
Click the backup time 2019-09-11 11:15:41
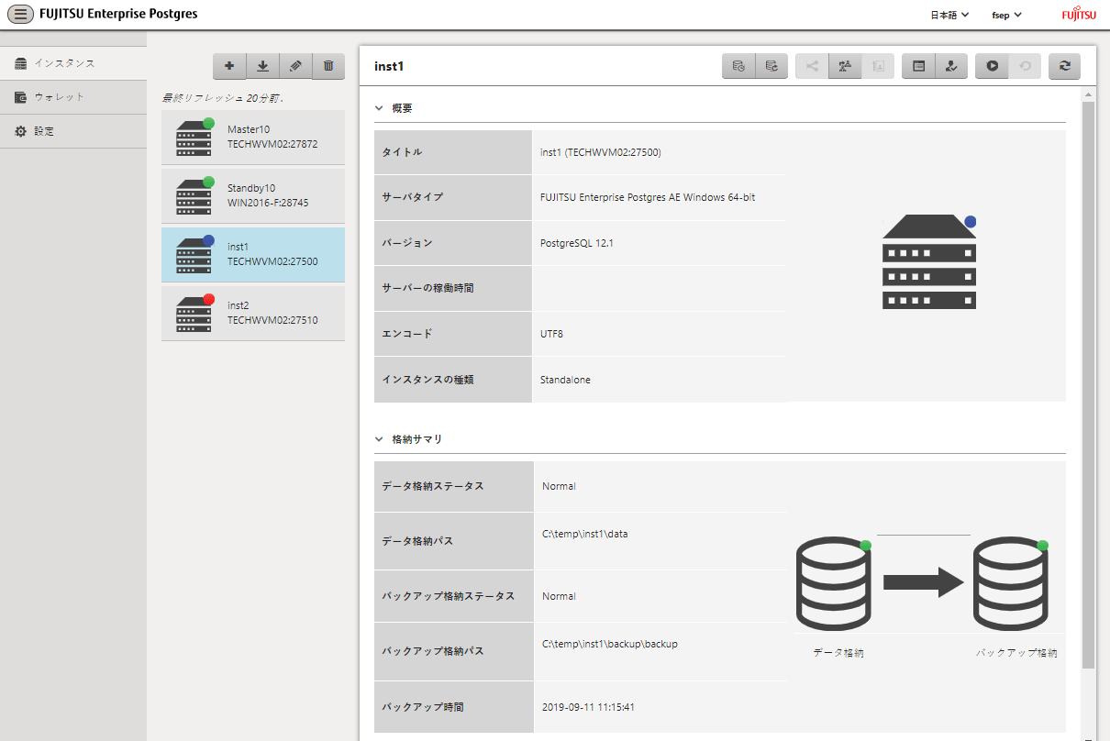[589, 707]
